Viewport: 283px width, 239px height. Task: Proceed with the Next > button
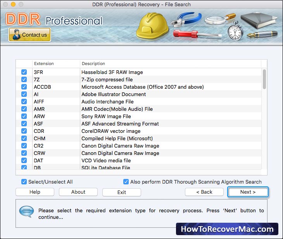pos(248,192)
